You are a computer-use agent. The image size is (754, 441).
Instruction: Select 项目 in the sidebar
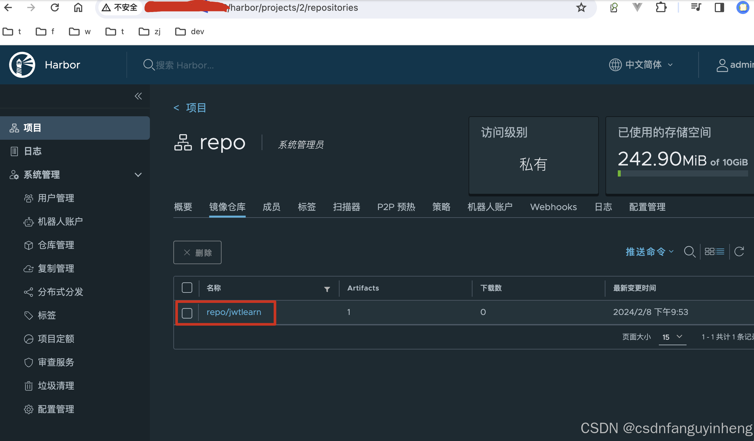coord(75,128)
